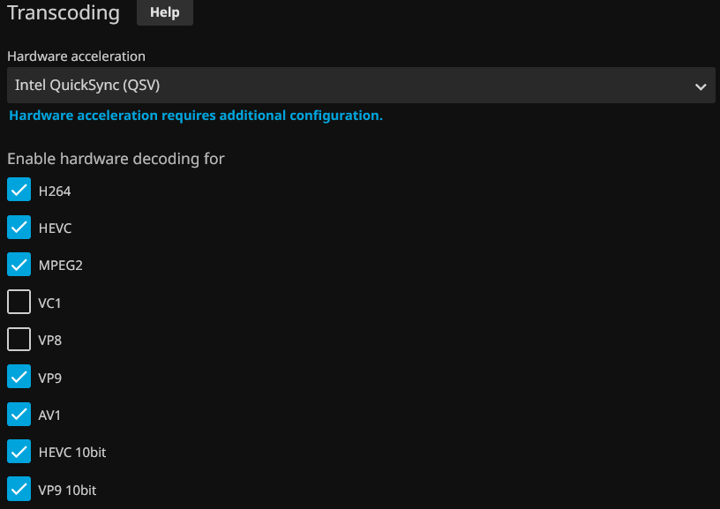720x509 pixels.
Task: Untick the MPEG2 checkbox
Action: pos(19,265)
